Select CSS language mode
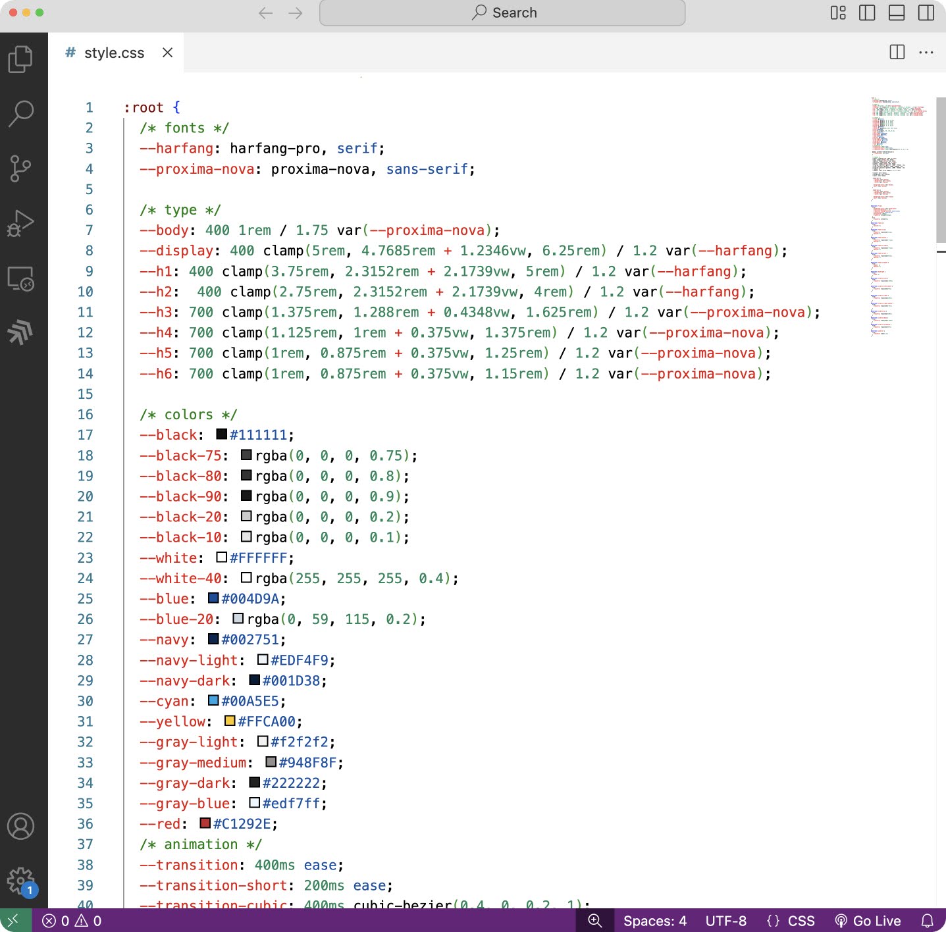 point(791,921)
